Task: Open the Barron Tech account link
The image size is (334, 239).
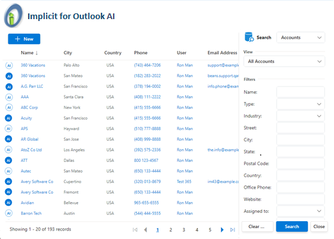Action: (31, 214)
